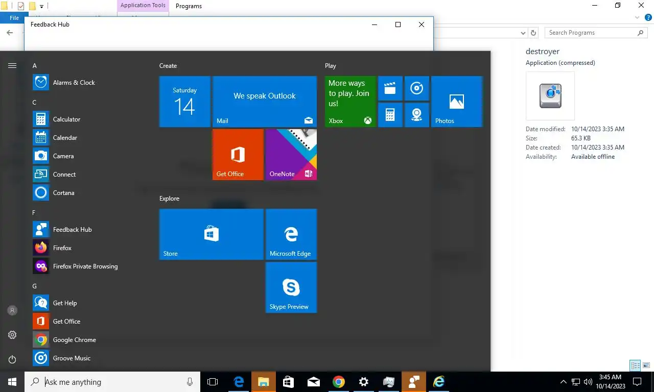The width and height of the screenshot is (654, 392).
Task: Switch Explorer to large icons view
Action: (647, 365)
